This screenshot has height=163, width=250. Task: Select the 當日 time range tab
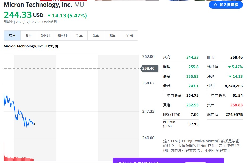point(12,36)
